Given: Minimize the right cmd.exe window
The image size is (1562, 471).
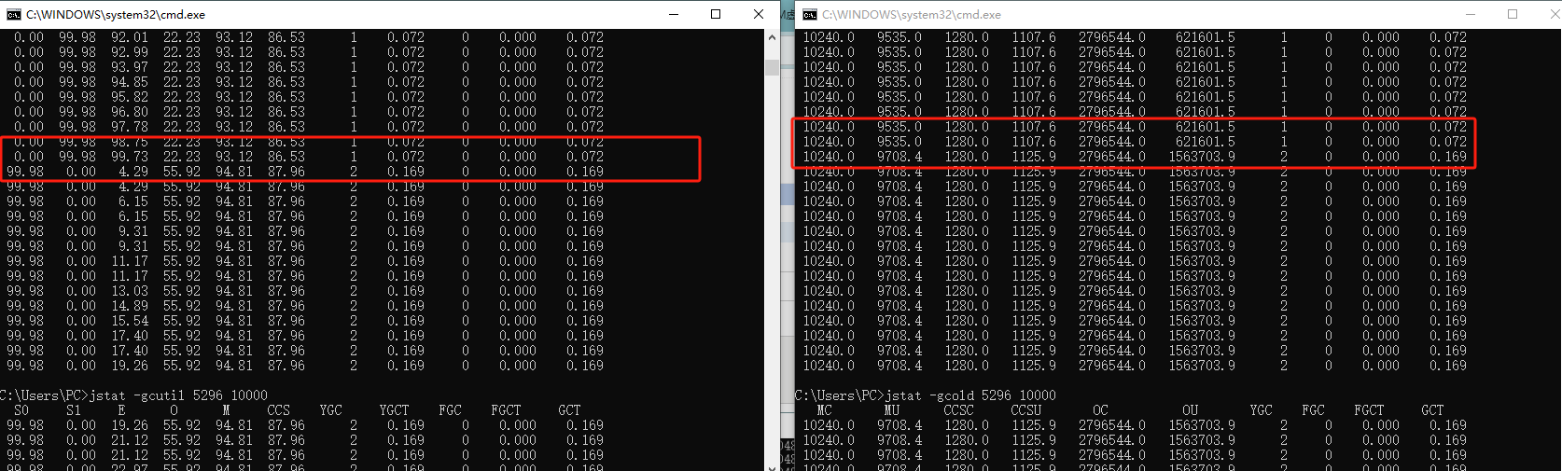Looking at the screenshot, I should click(x=1471, y=14).
